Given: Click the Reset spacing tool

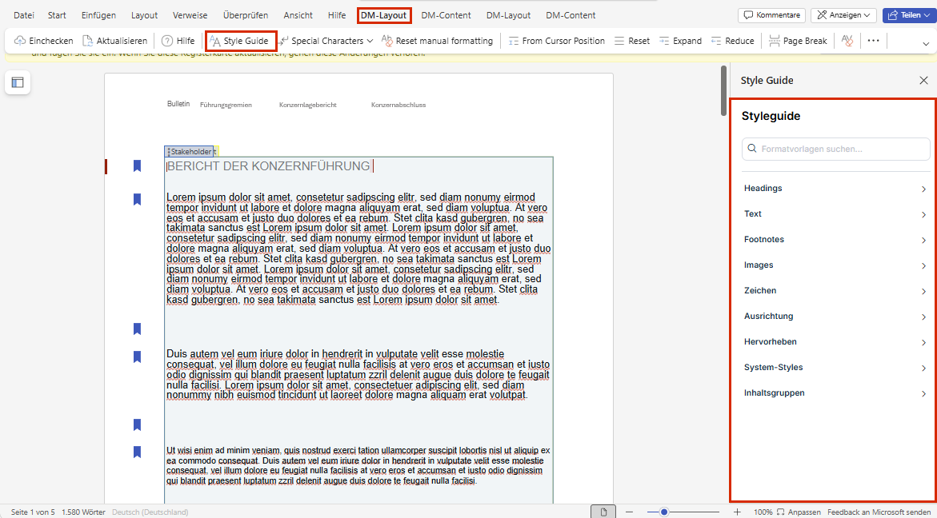Looking at the screenshot, I should point(631,42).
